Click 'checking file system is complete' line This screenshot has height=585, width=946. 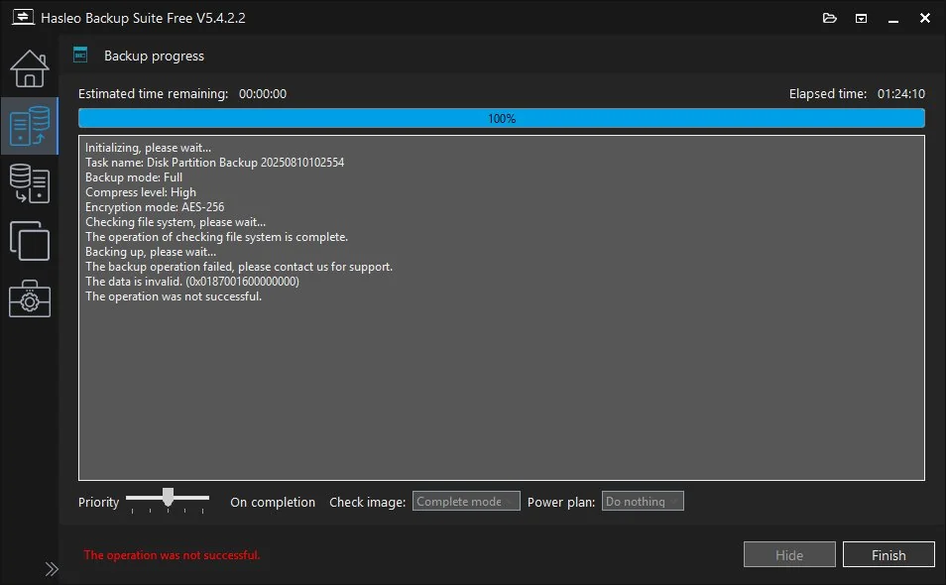216,237
